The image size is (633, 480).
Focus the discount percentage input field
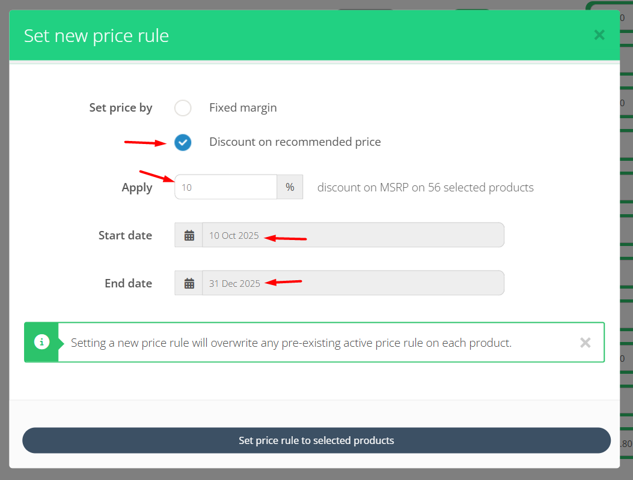point(225,187)
